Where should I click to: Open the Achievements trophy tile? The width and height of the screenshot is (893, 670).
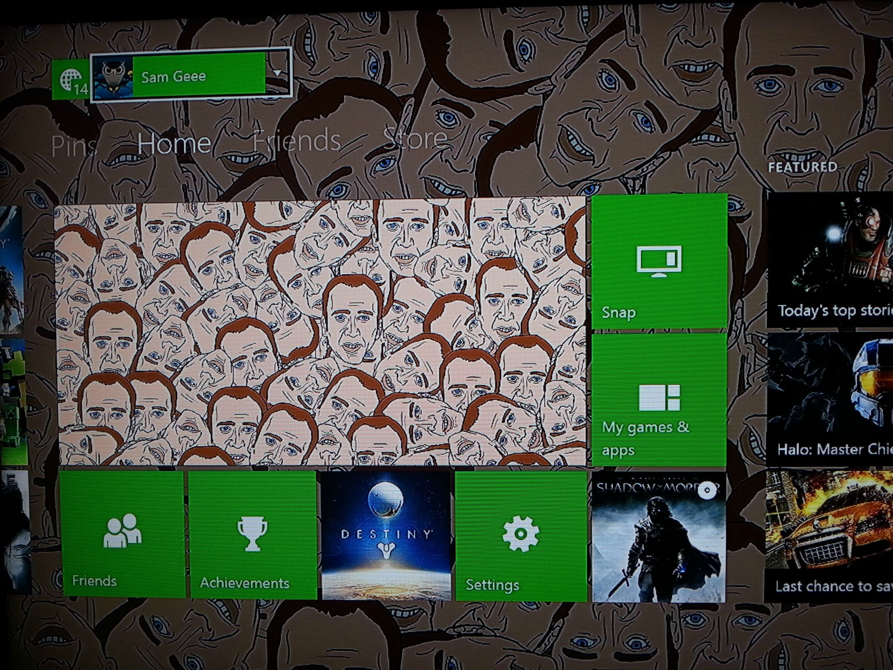pyautogui.click(x=252, y=533)
